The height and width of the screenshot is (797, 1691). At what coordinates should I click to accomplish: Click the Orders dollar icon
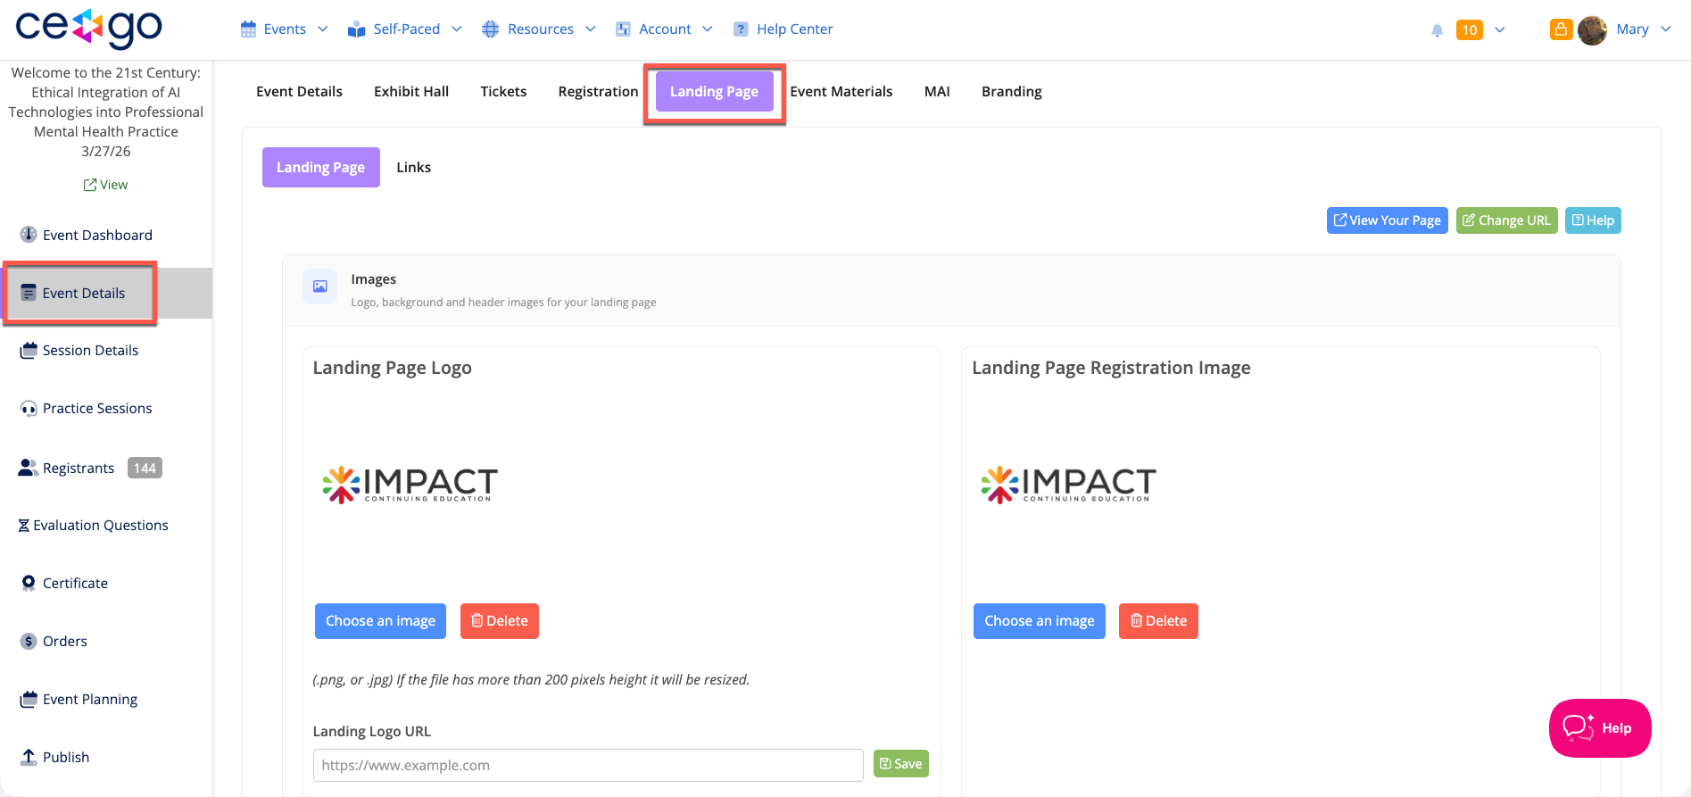pyautogui.click(x=29, y=641)
